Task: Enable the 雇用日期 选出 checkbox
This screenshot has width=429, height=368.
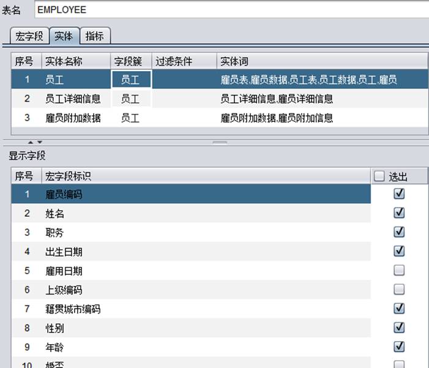Action: pyautogui.click(x=400, y=271)
